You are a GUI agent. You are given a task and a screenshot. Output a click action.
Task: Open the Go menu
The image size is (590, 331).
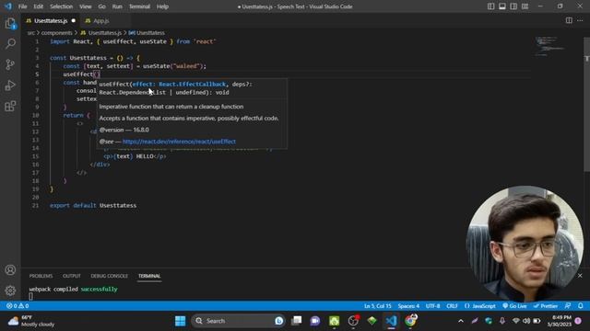101,6
